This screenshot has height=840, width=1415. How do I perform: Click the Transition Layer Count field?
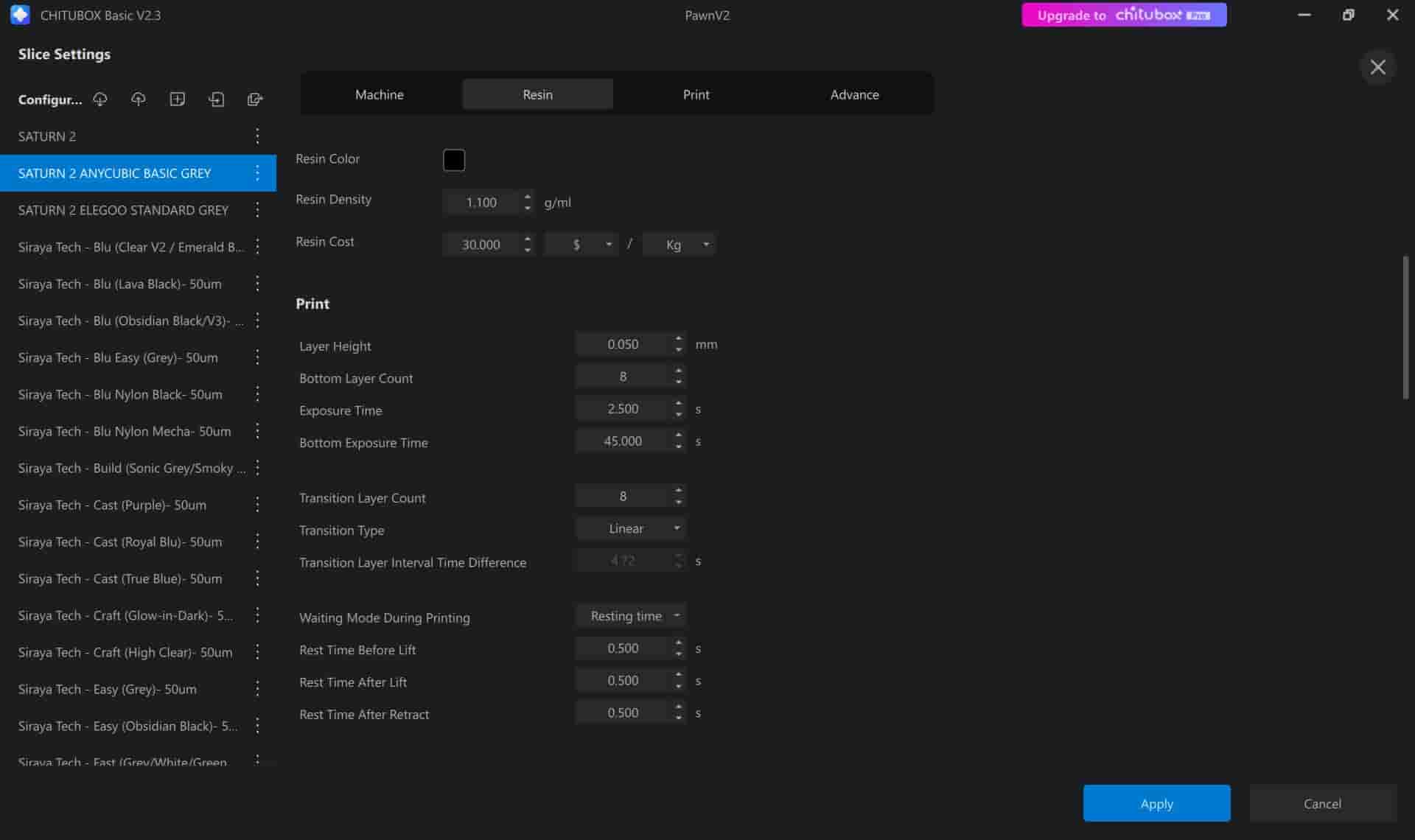point(623,497)
